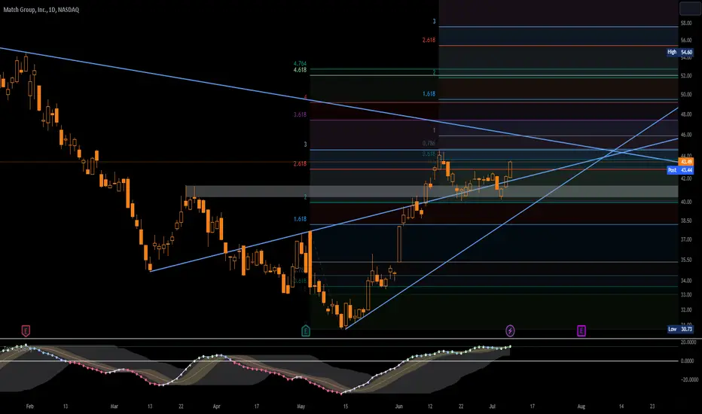Click the 58.00 price axis value

coord(686,23)
